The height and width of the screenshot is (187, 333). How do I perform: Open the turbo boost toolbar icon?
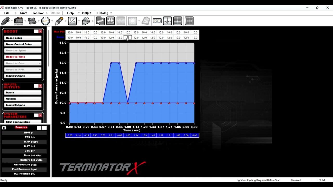(x=86, y=21)
